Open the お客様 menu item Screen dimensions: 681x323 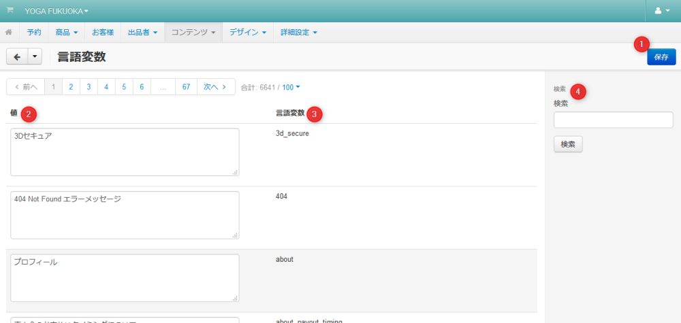coord(103,32)
